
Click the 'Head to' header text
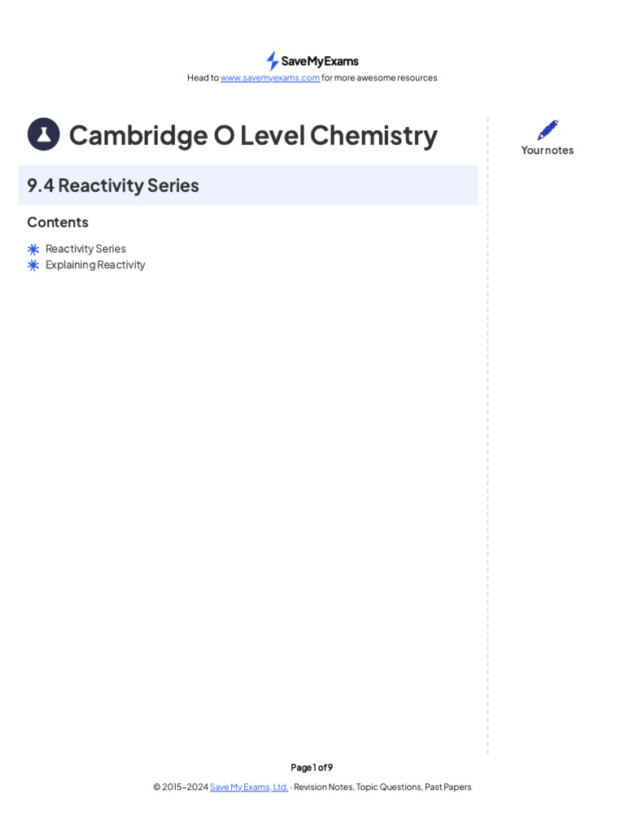point(203,78)
